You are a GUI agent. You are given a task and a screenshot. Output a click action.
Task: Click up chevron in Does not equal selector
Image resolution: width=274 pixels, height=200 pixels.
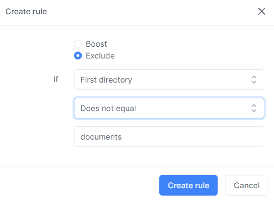(254, 106)
